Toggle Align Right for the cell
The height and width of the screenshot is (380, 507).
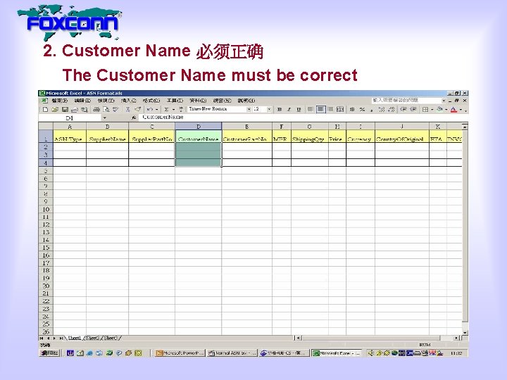click(330, 110)
